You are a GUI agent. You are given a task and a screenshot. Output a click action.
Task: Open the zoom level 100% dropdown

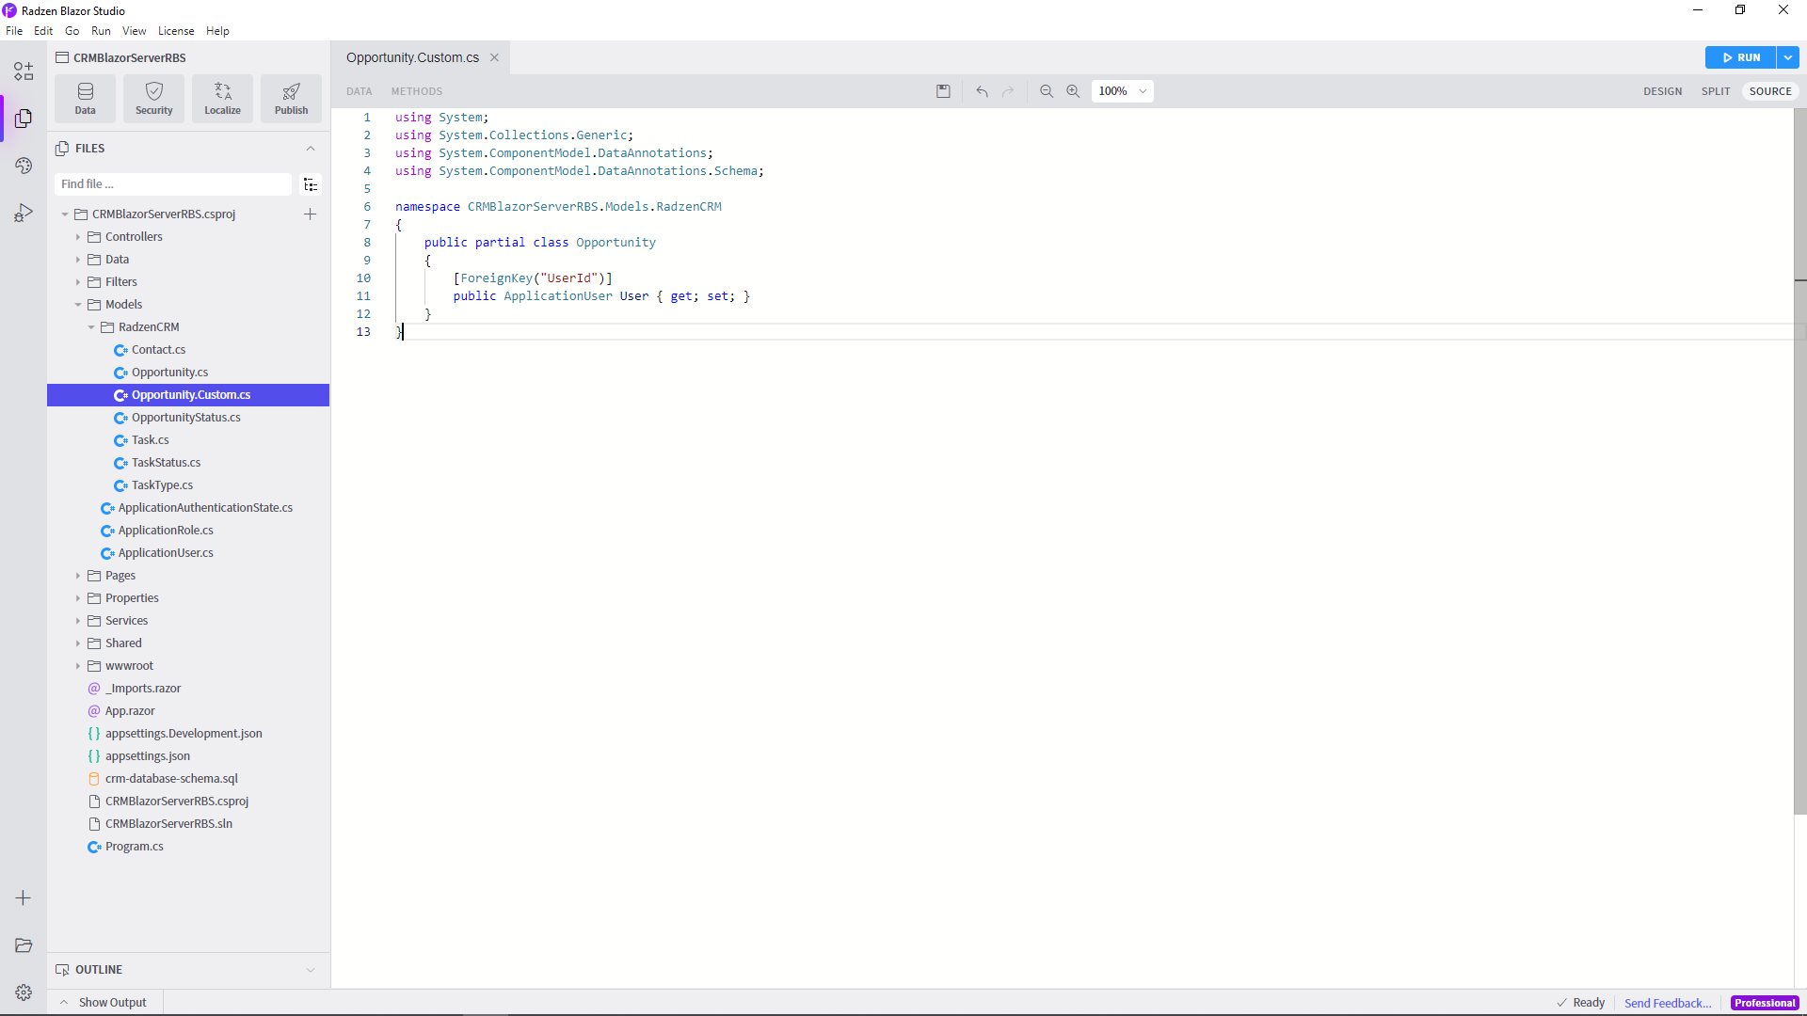pyautogui.click(x=1122, y=91)
